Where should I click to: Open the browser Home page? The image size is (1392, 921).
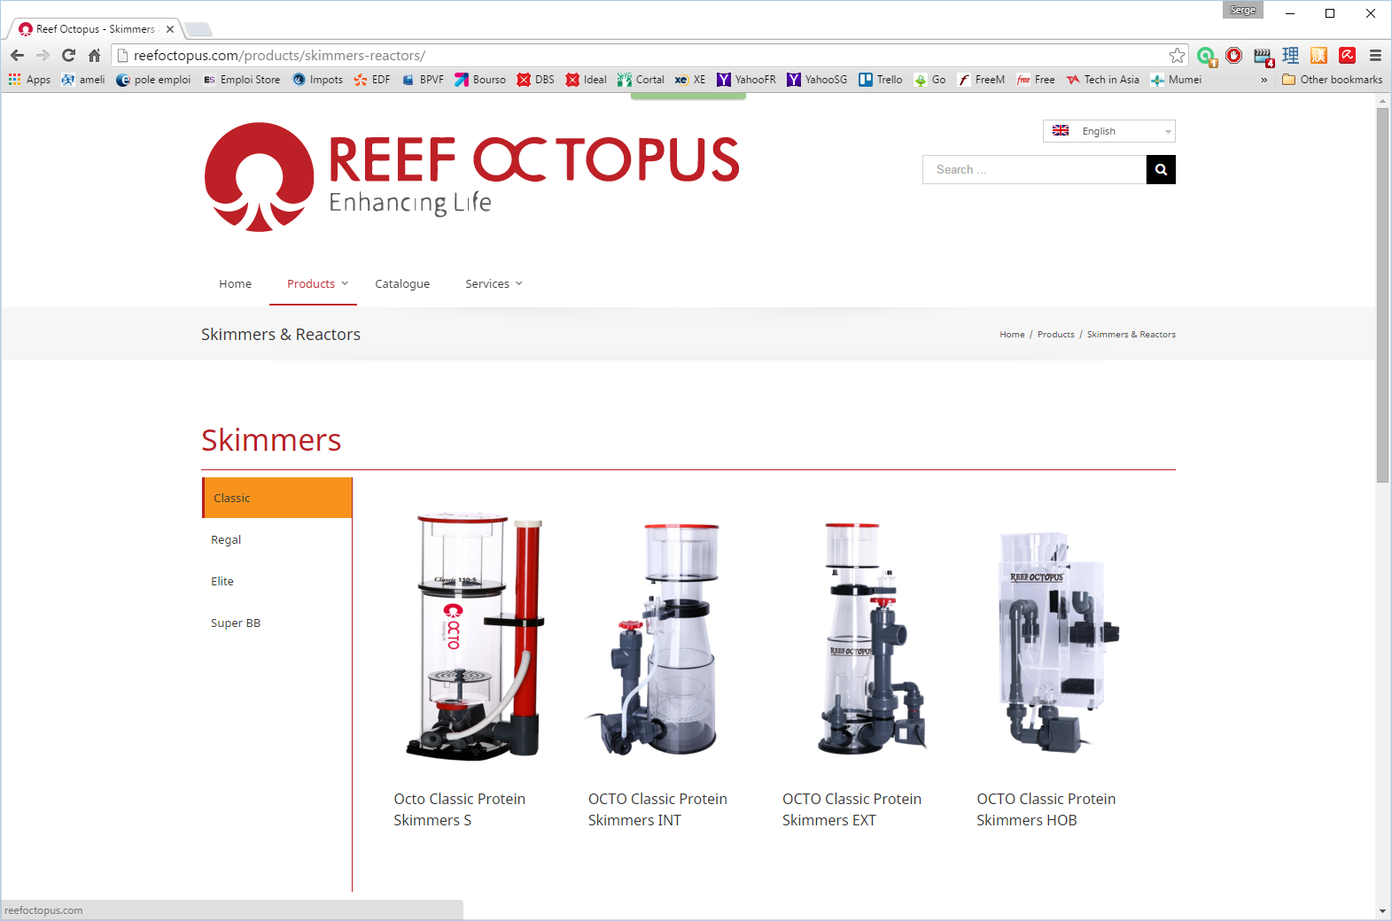[x=94, y=55]
